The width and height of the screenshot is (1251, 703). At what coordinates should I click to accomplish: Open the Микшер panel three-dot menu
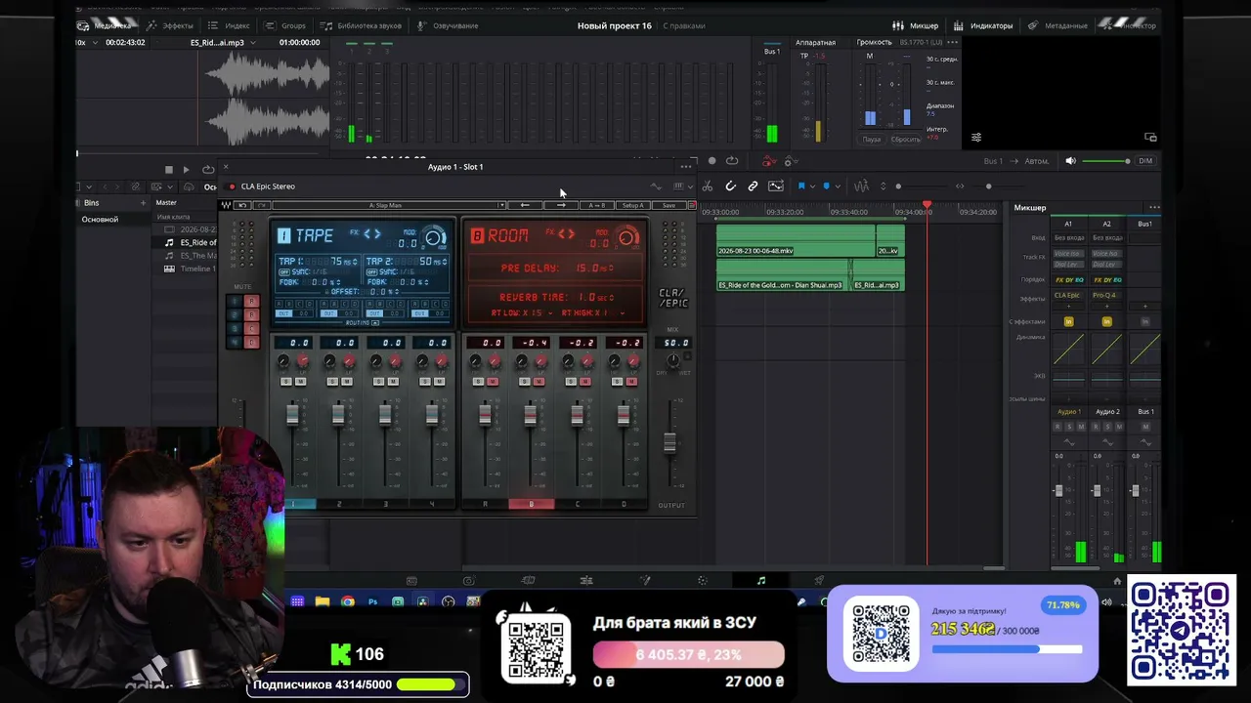coord(1154,208)
